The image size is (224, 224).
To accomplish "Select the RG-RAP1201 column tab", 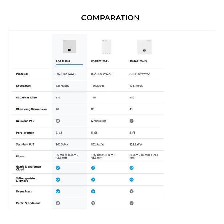I will click(x=63, y=61).
